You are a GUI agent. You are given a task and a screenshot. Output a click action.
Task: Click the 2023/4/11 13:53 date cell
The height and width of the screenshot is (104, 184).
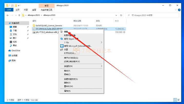point(81,25)
